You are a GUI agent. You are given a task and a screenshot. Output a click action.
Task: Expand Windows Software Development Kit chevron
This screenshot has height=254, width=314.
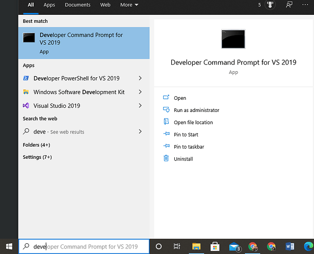pos(140,92)
